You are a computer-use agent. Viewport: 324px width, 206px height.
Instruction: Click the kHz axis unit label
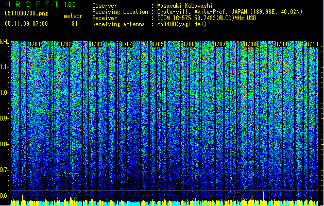[5, 41]
